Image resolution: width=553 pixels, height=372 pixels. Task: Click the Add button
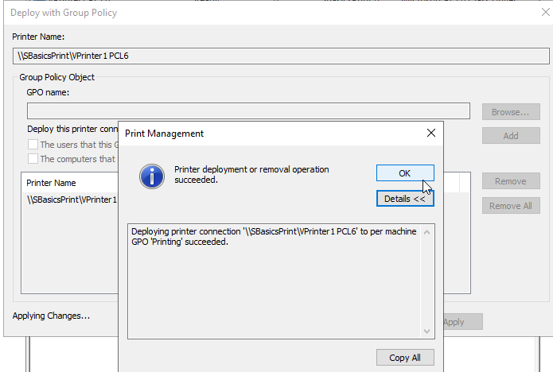[511, 136]
